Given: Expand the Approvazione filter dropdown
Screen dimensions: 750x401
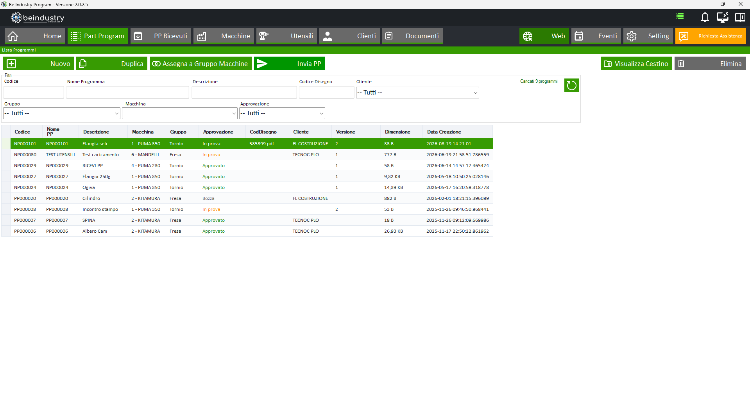Looking at the screenshot, I should [x=321, y=113].
